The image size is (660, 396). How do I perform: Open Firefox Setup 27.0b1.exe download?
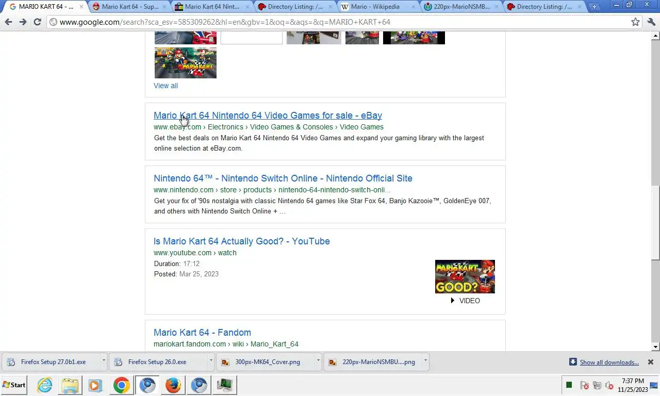pos(50,362)
